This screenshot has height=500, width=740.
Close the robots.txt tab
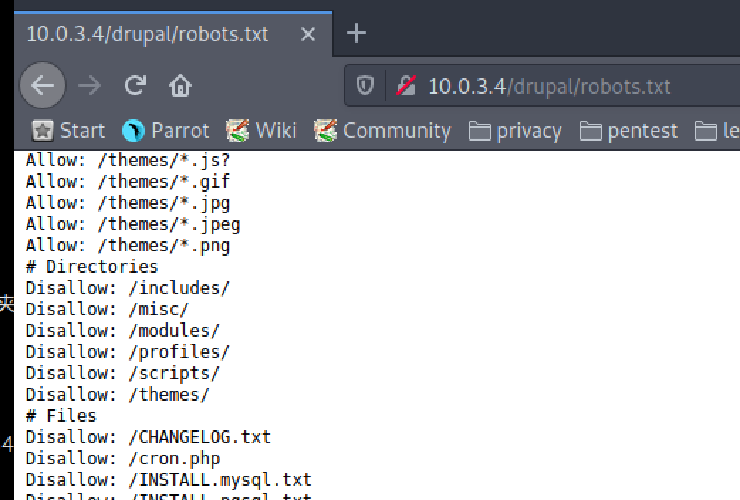pos(308,34)
